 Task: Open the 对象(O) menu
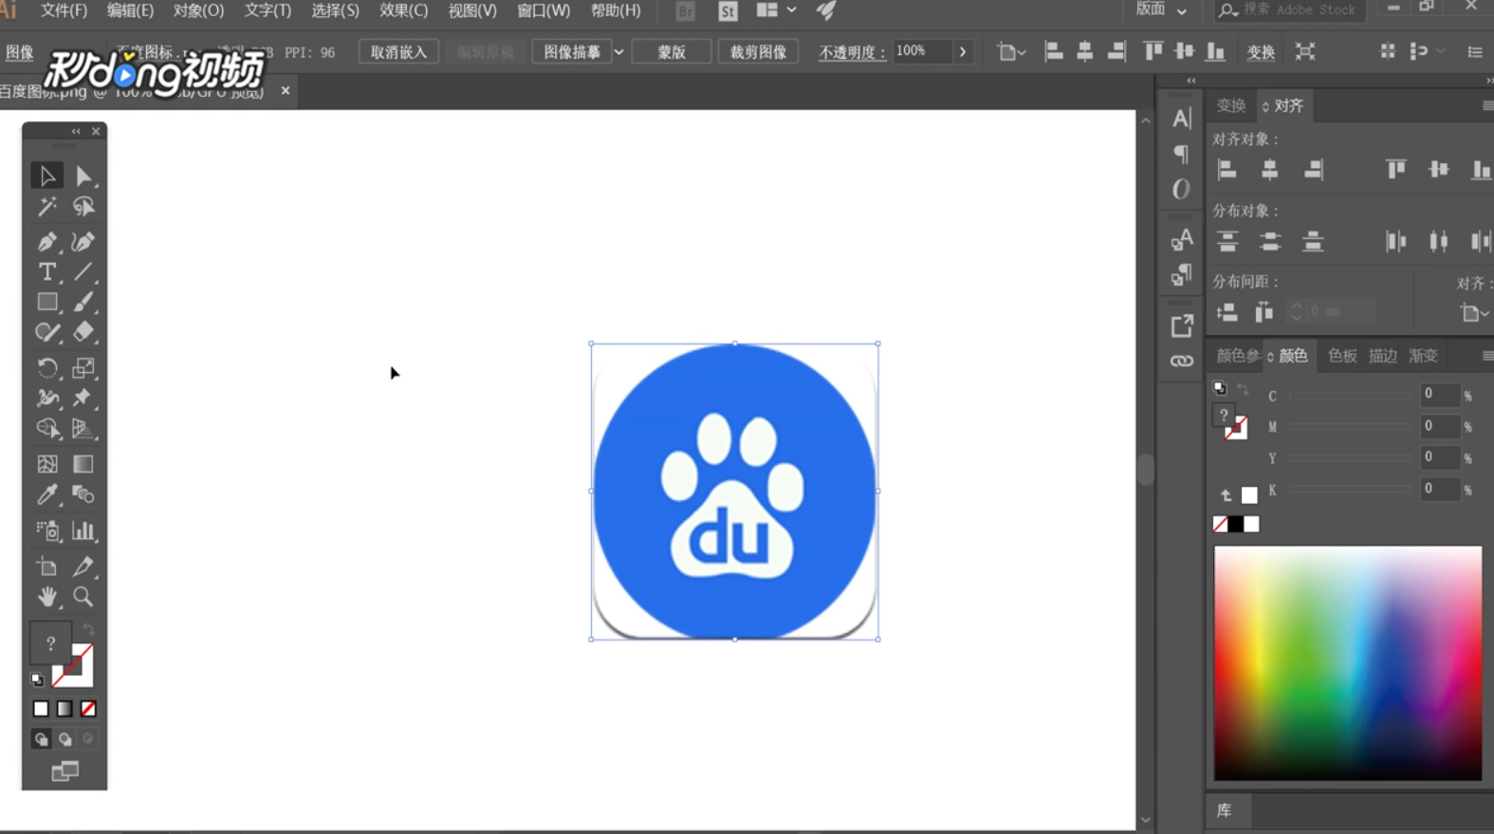coord(198,10)
